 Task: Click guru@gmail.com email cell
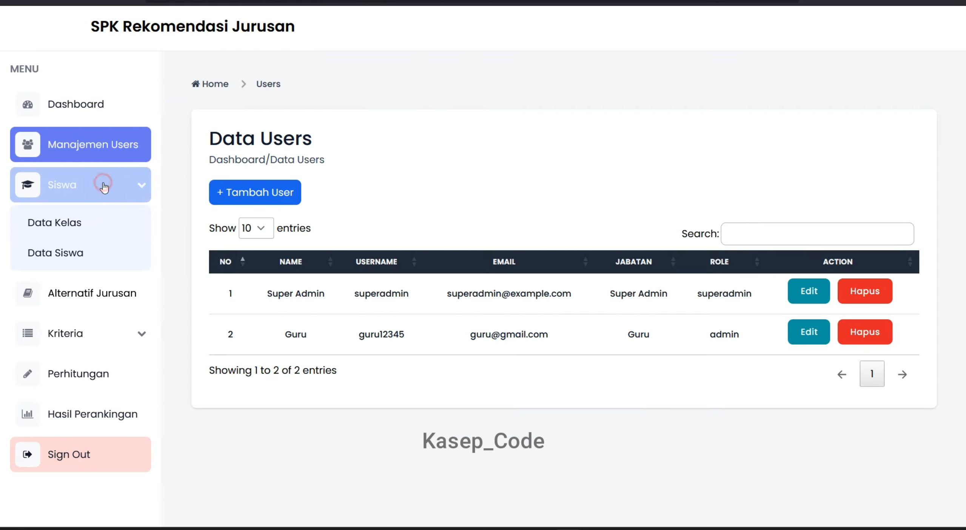coord(509,334)
